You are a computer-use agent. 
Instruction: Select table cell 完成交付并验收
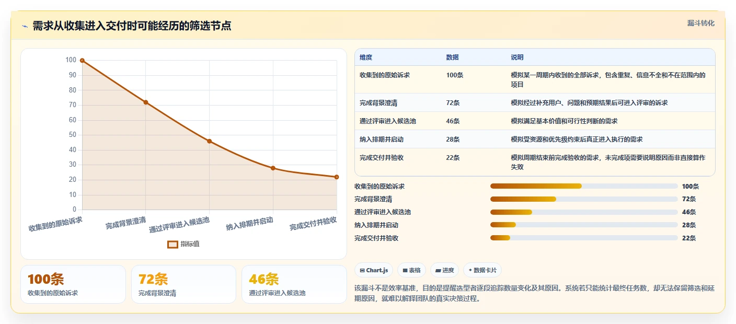[x=382, y=158]
